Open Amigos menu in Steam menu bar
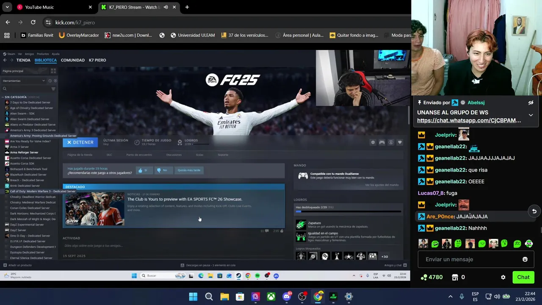 tap(29, 54)
